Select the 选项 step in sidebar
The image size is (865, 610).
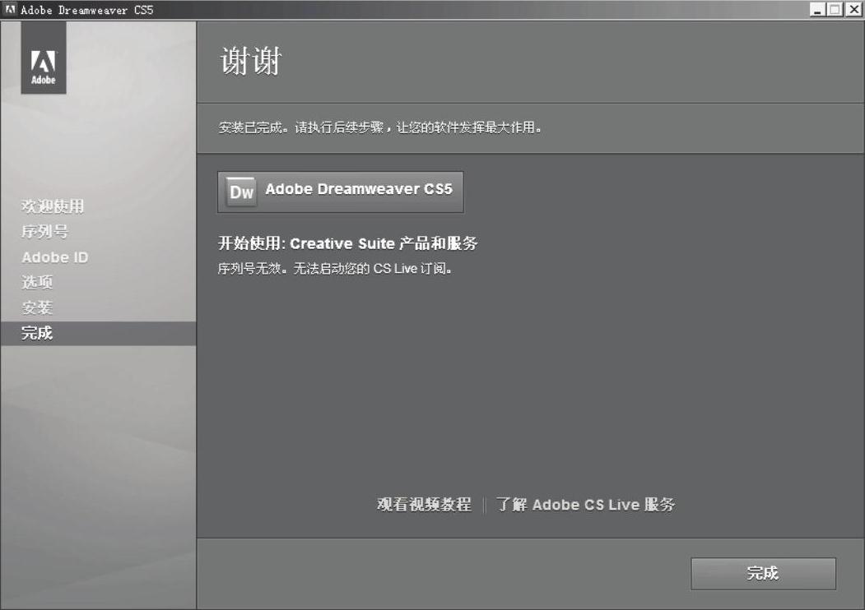pyautogui.click(x=37, y=282)
